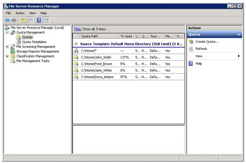This screenshot has width=246, height=163.
Task: Click the Refresh icon in Actions pane
Action: (x=191, y=49)
